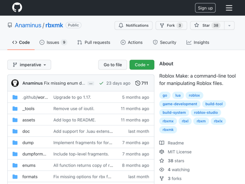Select the 'game-development' topic tag
The width and height of the screenshot is (245, 184).
(180, 104)
